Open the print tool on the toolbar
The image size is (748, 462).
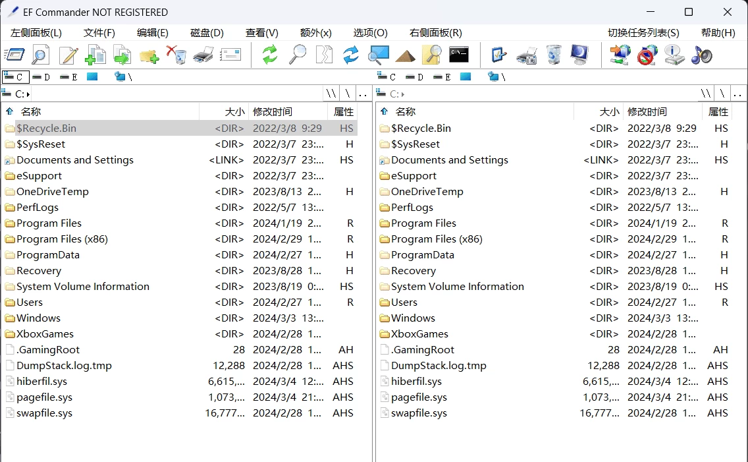tap(202, 55)
